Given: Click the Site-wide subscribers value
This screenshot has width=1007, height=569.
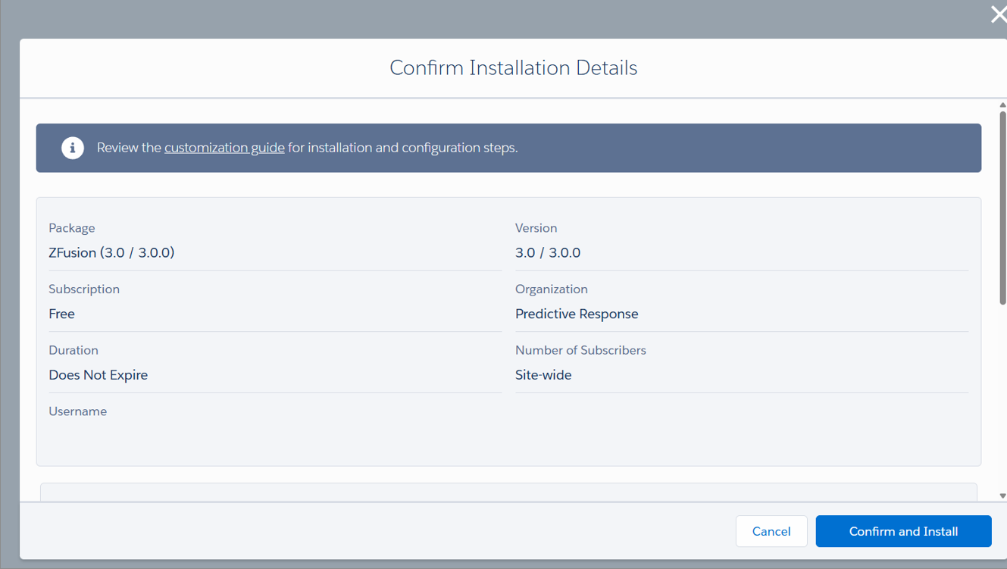Looking at the screenshot, I should [x=543, y=375].
